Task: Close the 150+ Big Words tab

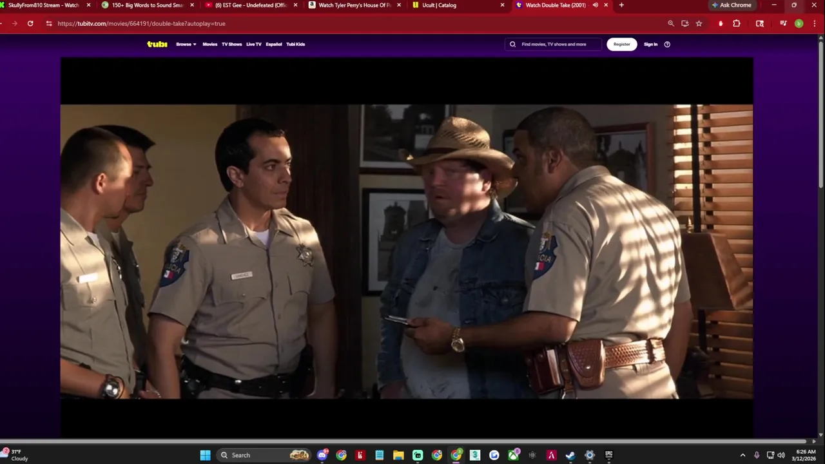Action: (x=192, y=5)
